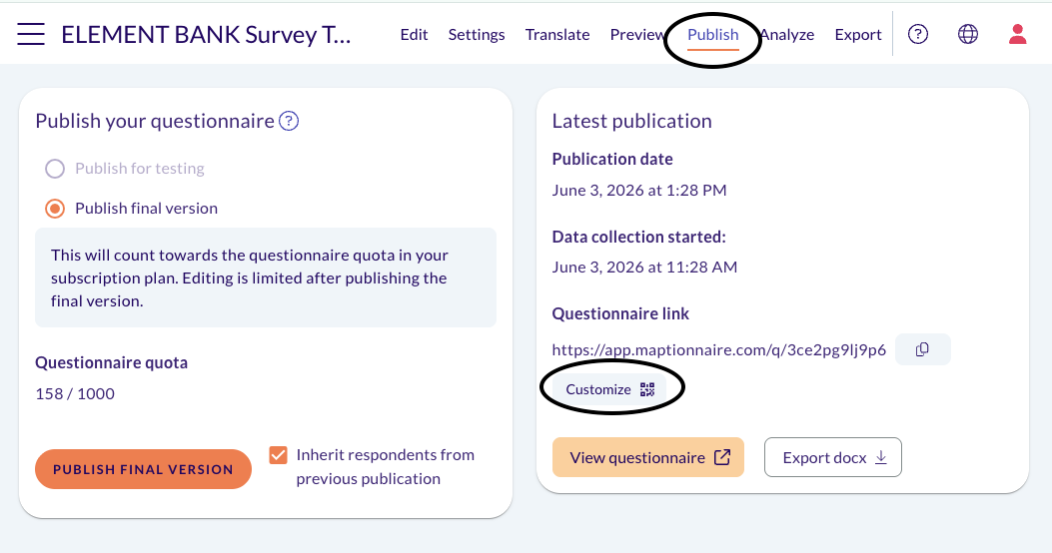Open the hamburger main menu
This screenshot has width=1052, height=553.
point(31,34)
